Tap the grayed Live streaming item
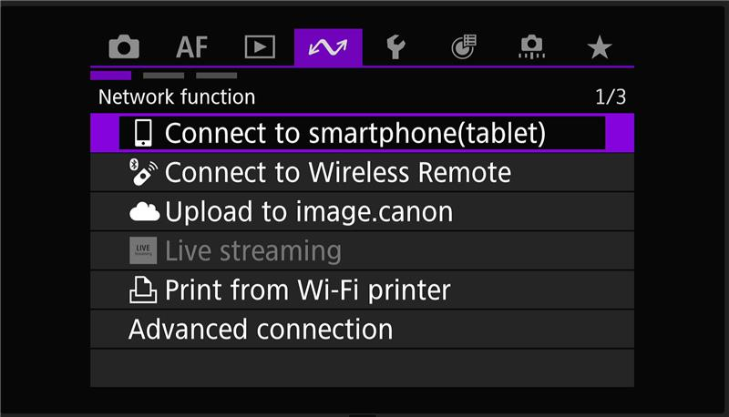Viewport: 729px width, 417px height. pos(362,250)
